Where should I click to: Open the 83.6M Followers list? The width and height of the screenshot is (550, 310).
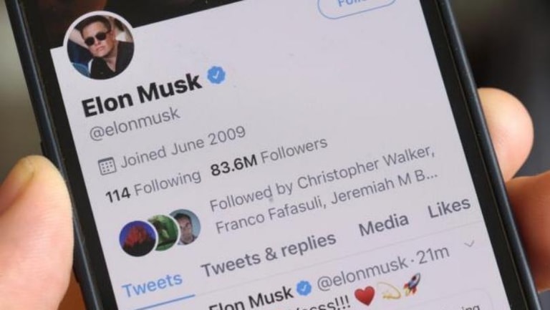[x=269, y=156]
